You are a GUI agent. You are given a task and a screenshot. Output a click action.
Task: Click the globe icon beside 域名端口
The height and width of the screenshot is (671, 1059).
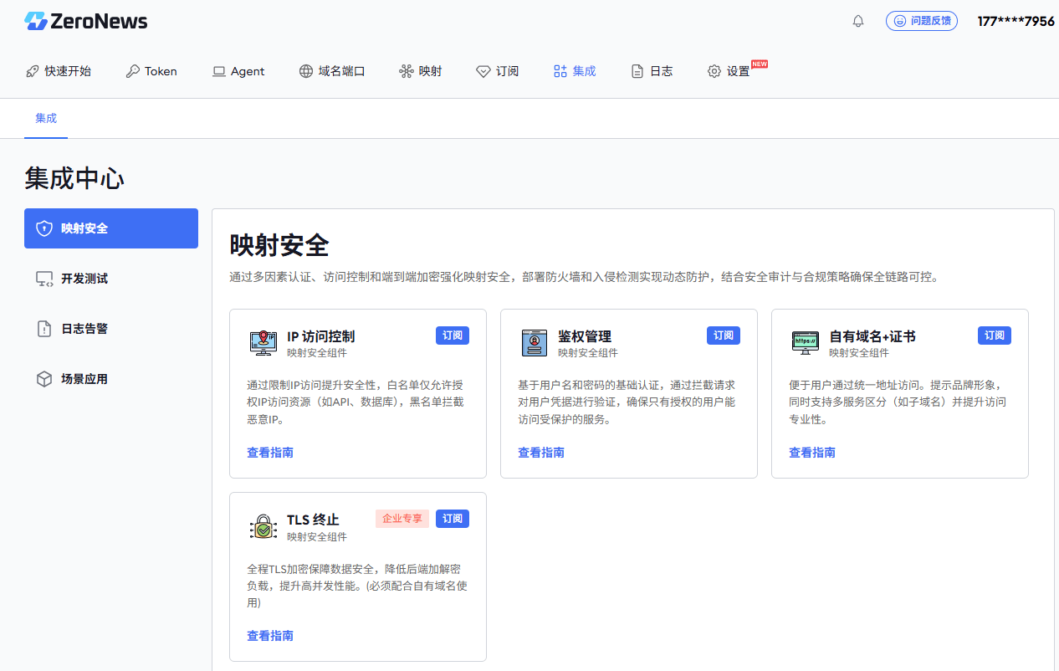[x=306, y=71]
